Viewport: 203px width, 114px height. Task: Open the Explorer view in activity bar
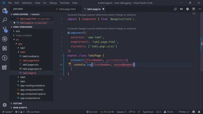pyautogui.click(x=5, y=11)
